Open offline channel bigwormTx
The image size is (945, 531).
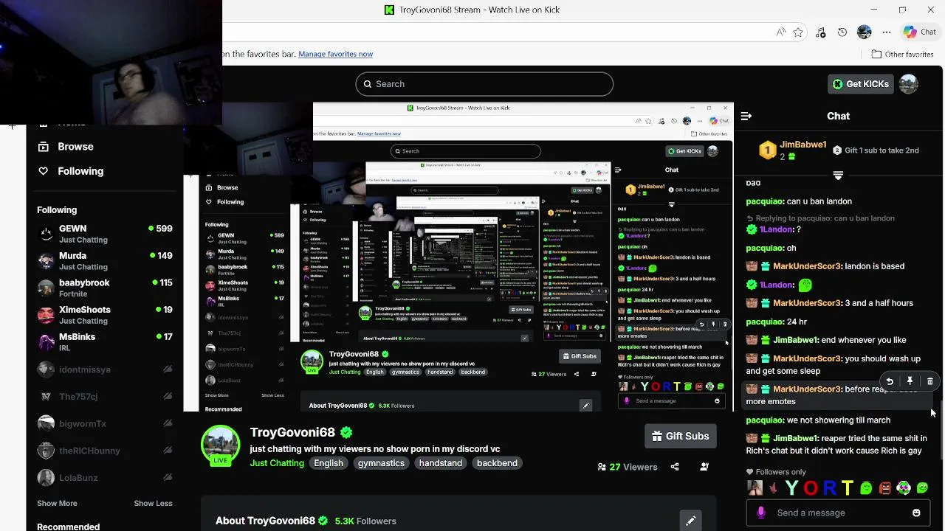[104, 423]
